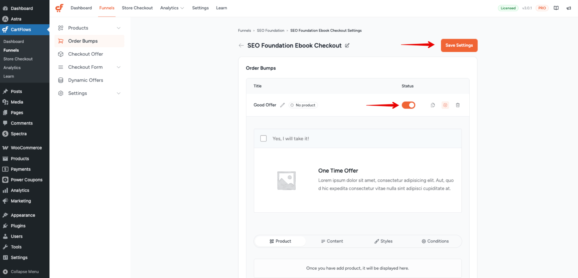Open Payments menu

point(25,169)
